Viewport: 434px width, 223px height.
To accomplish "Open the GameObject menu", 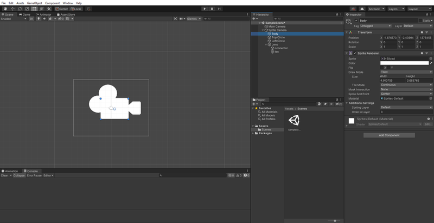I will [35, 3].
